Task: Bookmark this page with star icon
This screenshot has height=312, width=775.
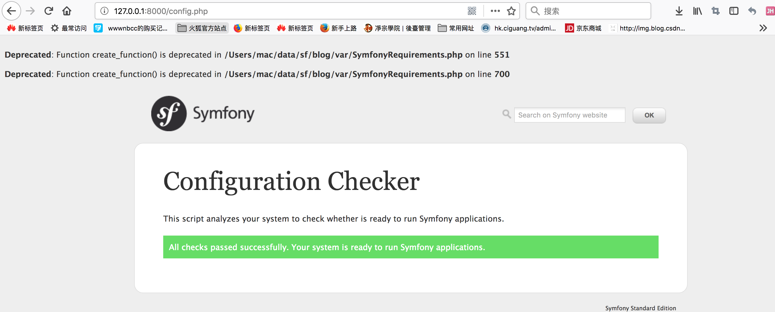Action: pyautogui.click(x=511, y=11)
